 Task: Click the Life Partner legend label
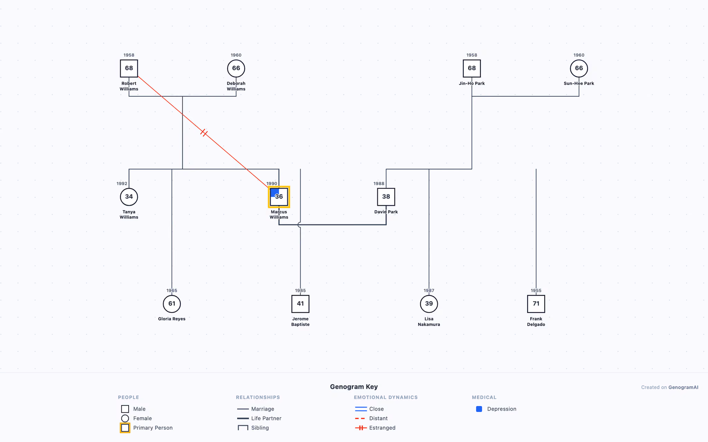pyautogui.click(x=266, y=418)
